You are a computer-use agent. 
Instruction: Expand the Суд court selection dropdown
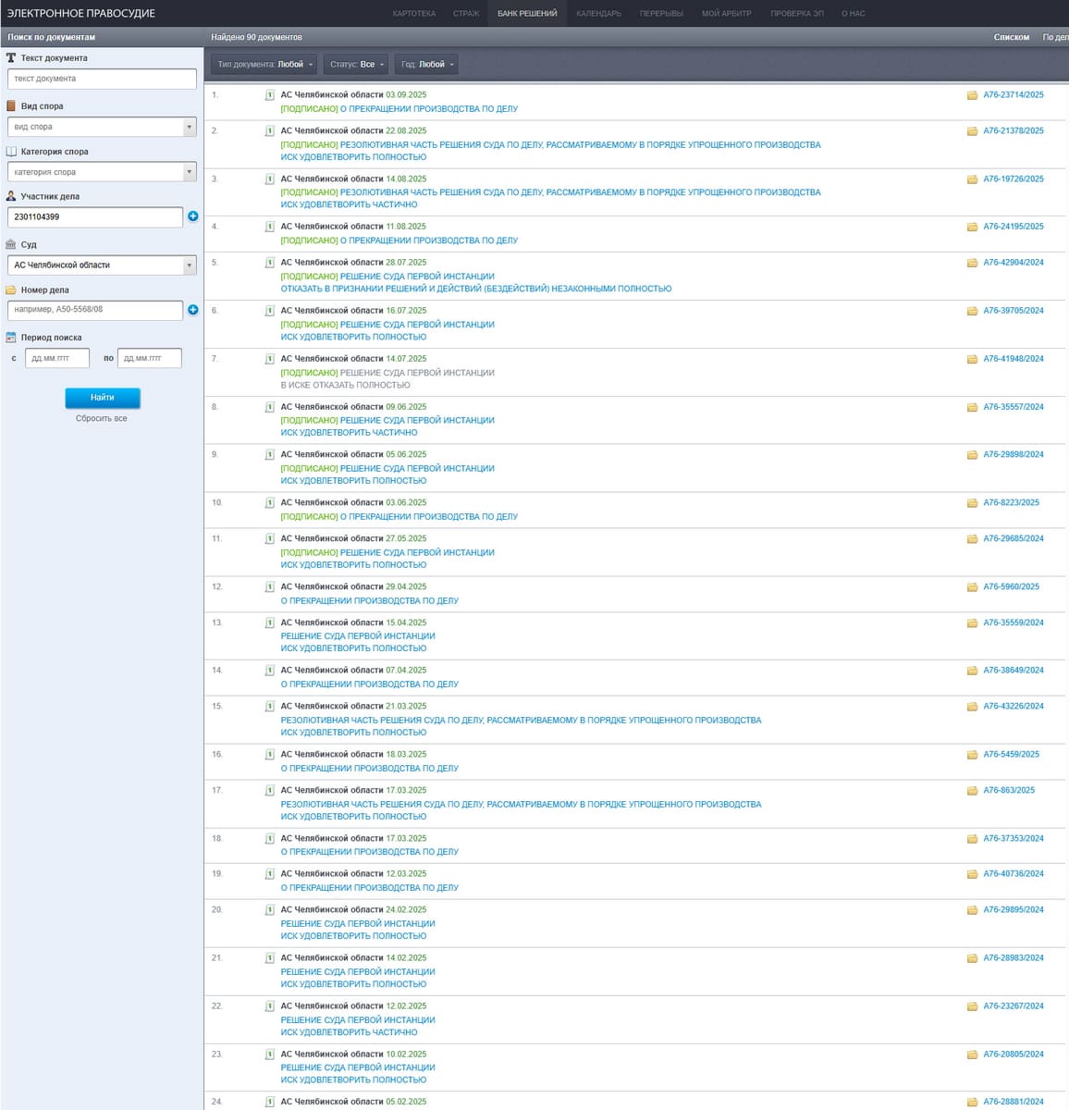tap(189, 265)
